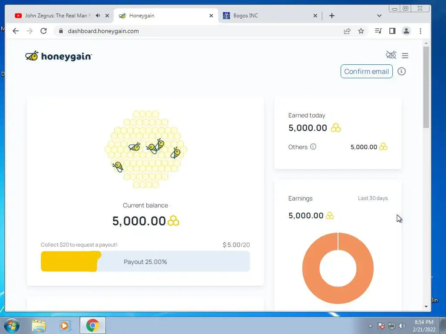Click honeycomb credit icon beside Current balance
Viewport: 446px width, 334px height.
pyautogui.click(x=173, y=220)
